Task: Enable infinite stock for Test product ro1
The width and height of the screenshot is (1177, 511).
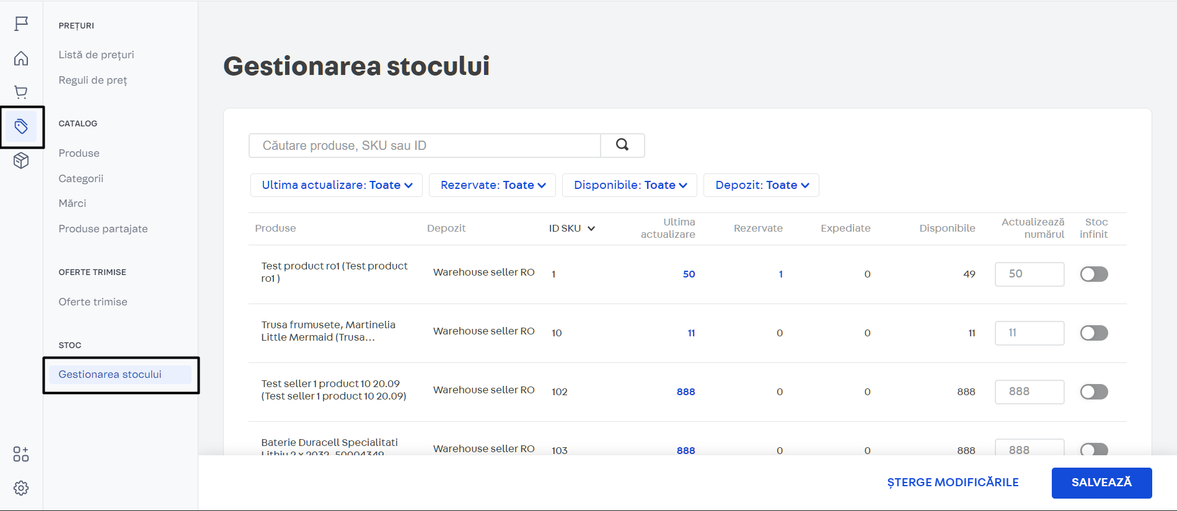Action: pyautogui.click(x=1093, y=274)
